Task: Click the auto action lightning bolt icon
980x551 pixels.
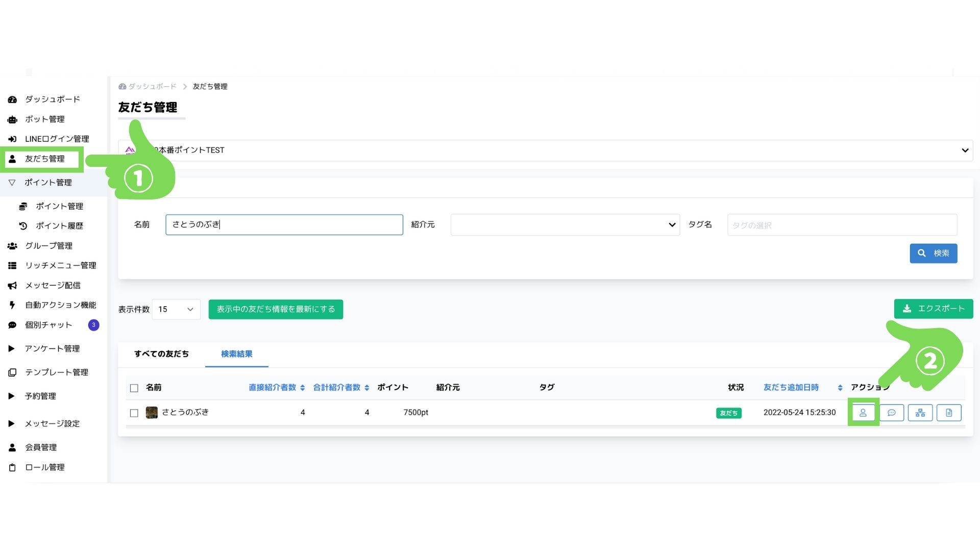Action: click(13, 305)
